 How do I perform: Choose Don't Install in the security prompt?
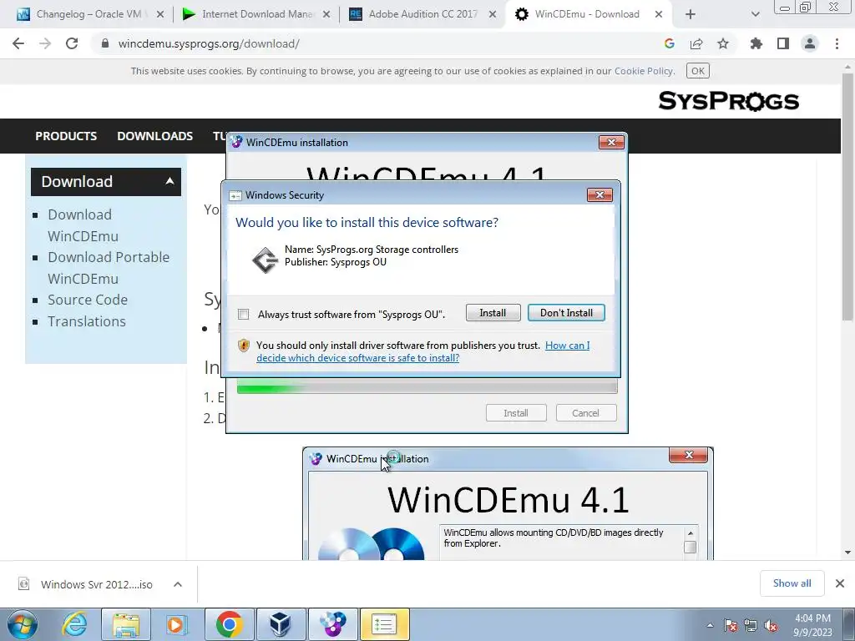tap(566, 313)
